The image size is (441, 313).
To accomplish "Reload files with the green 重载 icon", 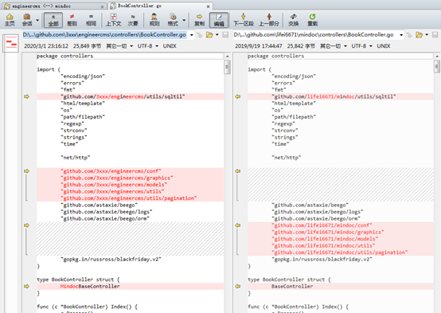I will pos(312,20).
